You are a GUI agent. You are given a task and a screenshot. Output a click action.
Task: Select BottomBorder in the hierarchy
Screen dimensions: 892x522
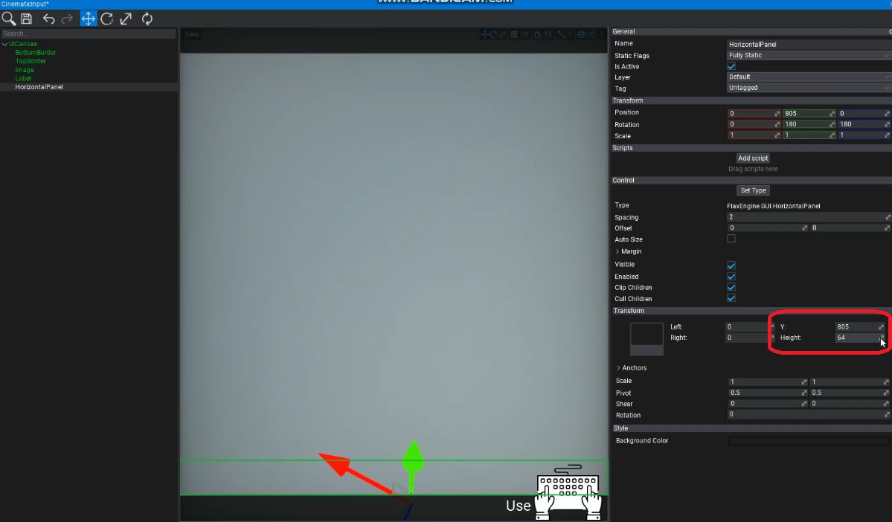pyautogui.click(x=35, y=52)
